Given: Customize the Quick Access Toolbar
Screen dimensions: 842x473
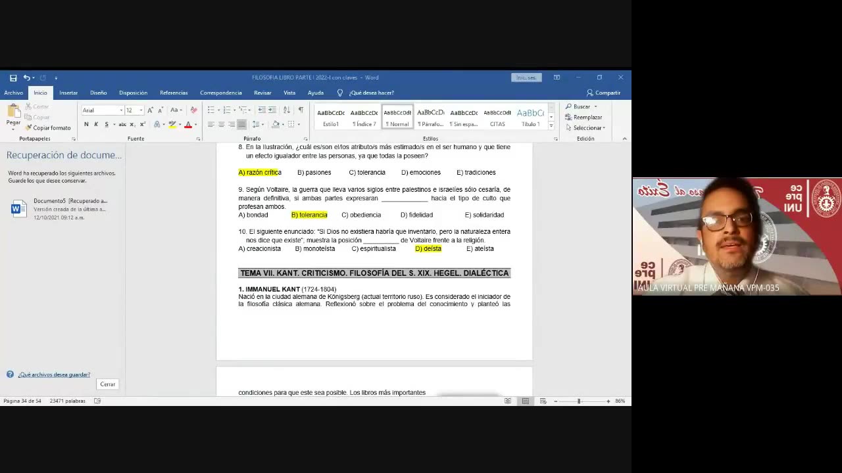Looking at the screenshot, I should pyautogui.click(x=56, y=78).
